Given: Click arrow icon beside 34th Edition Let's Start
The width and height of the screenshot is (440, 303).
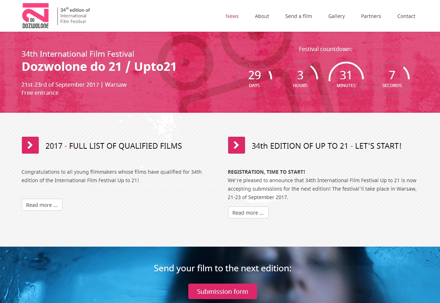Looking at the screenshot, I should pos(237,145).
